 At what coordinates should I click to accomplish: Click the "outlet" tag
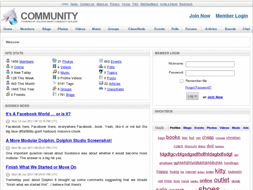[x=222, y=180]
